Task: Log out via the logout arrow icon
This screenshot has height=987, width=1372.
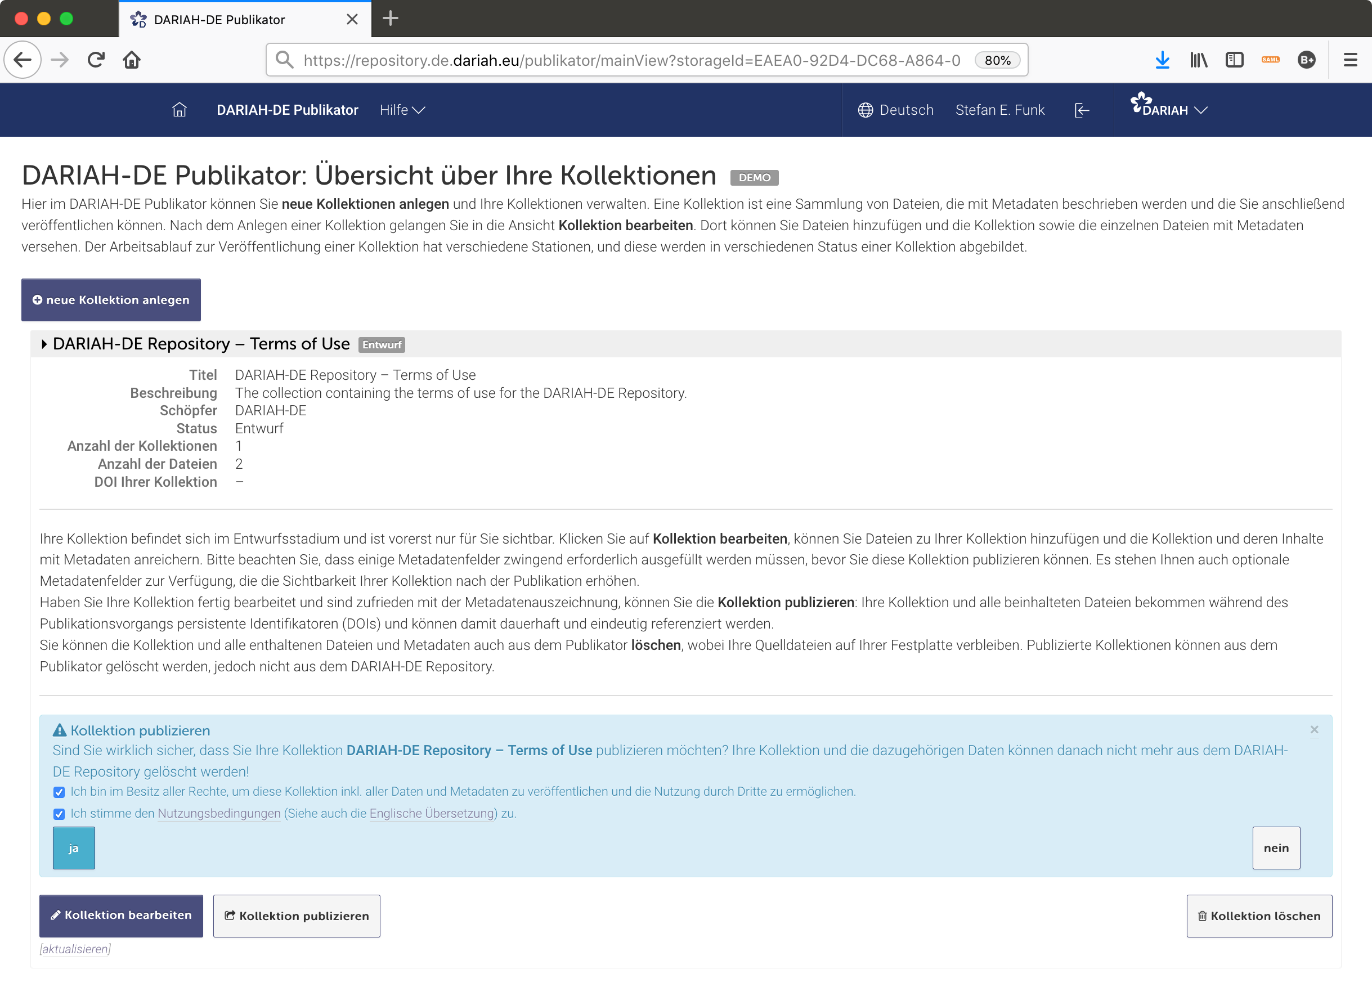Action: click(x=1082, y=110)
